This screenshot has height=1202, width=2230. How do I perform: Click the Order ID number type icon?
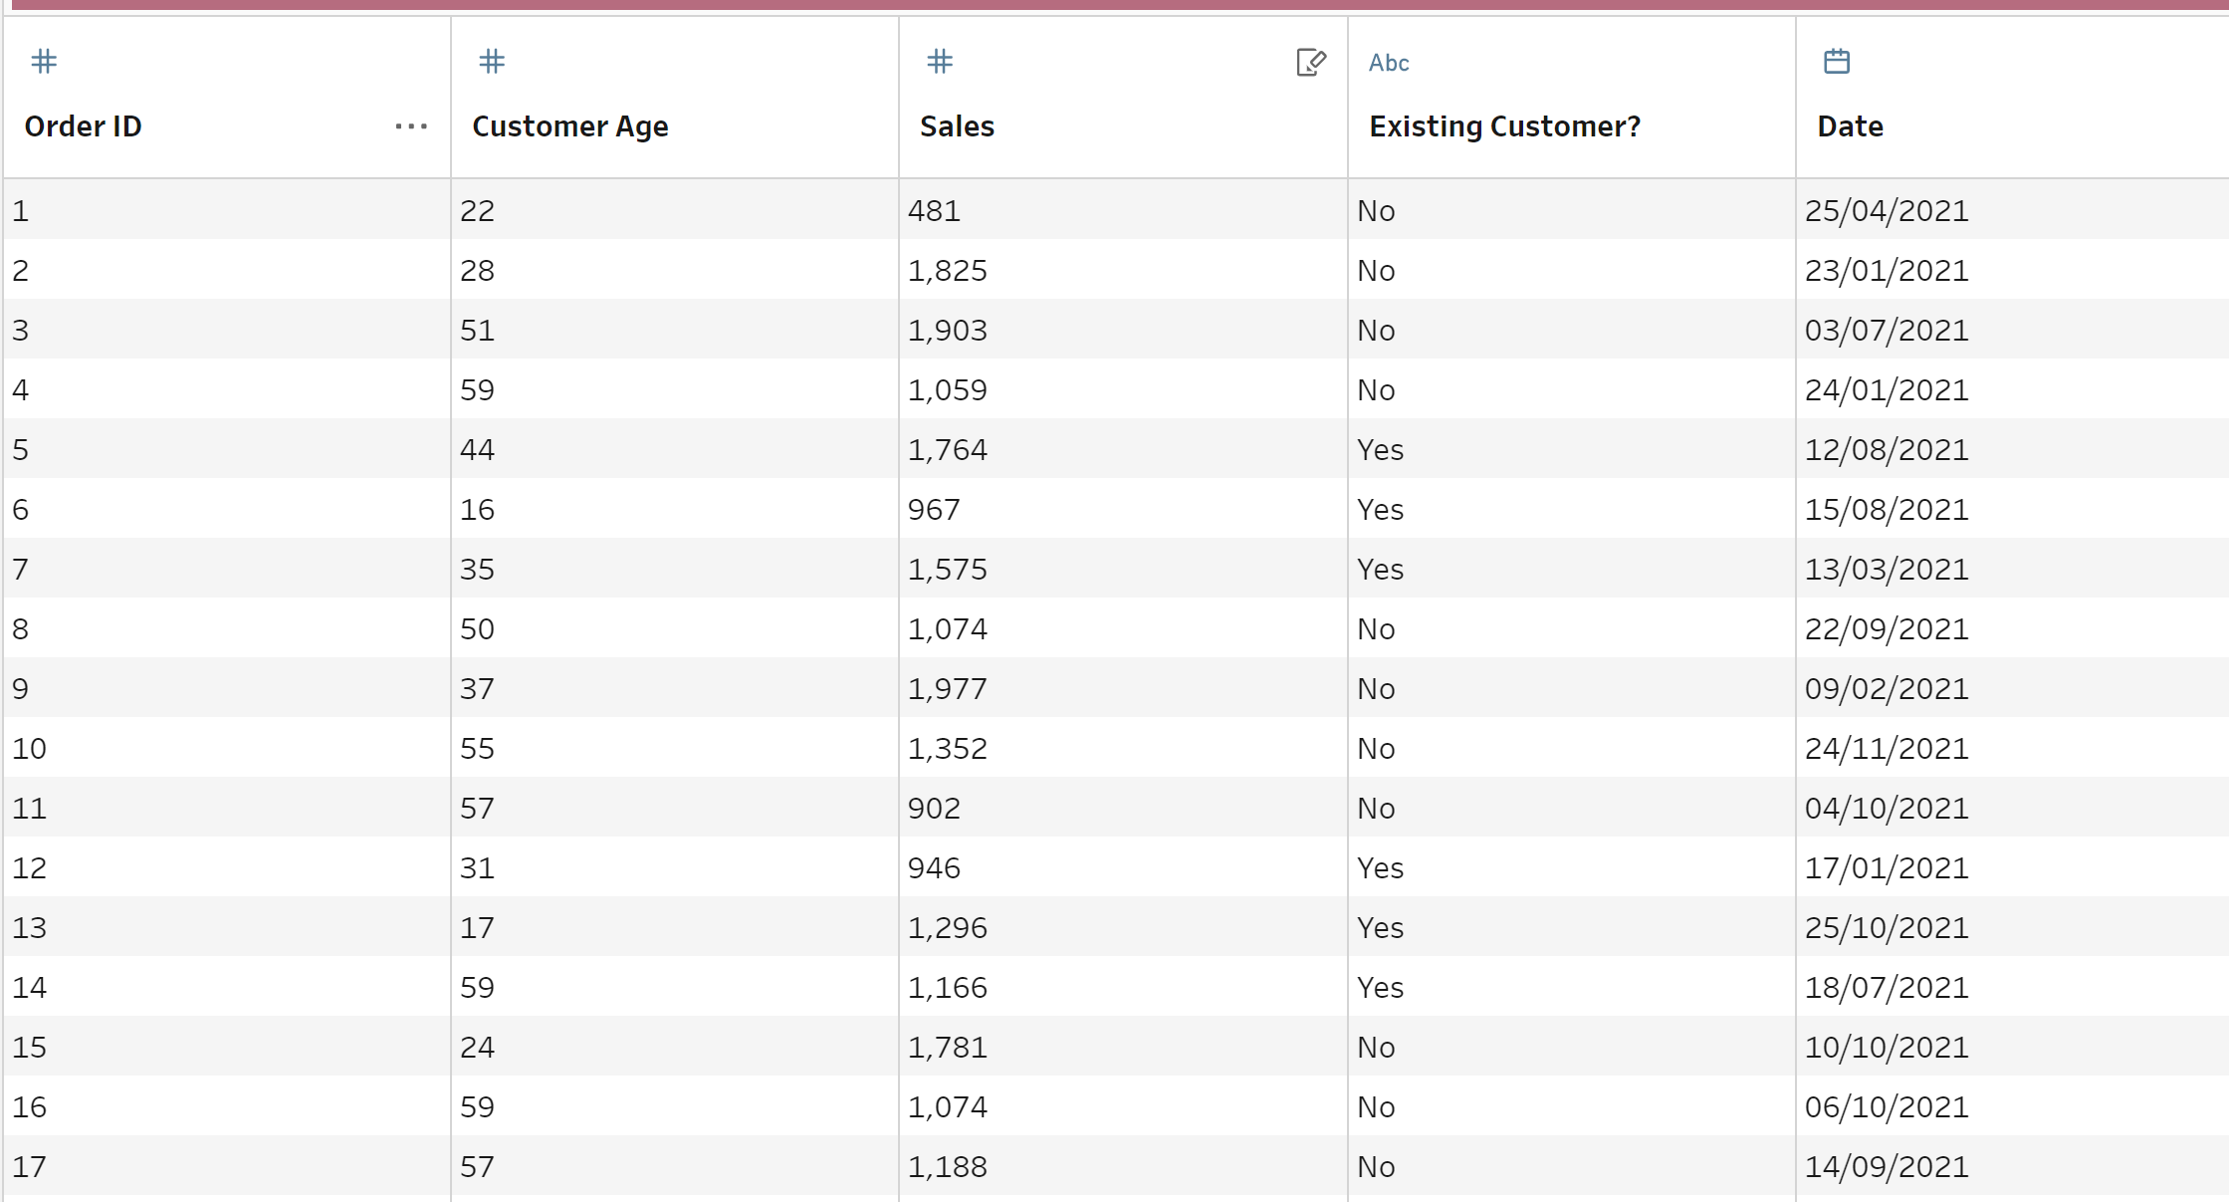(44, 62)
